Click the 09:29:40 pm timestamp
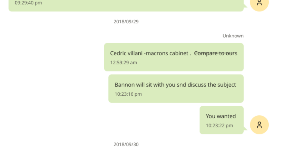Screen dimensions: 281x155 28,3
